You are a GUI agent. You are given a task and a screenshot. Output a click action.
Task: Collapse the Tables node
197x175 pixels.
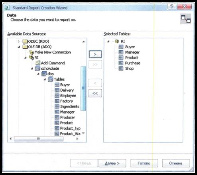click(x=45, y=79)
